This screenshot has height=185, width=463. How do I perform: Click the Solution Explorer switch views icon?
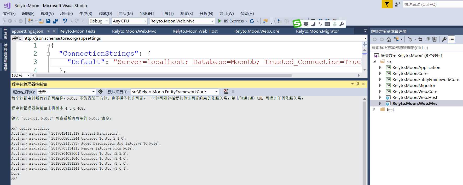click(396, 39)
